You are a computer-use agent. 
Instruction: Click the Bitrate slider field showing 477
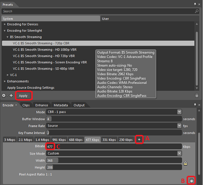click(114, 146)
